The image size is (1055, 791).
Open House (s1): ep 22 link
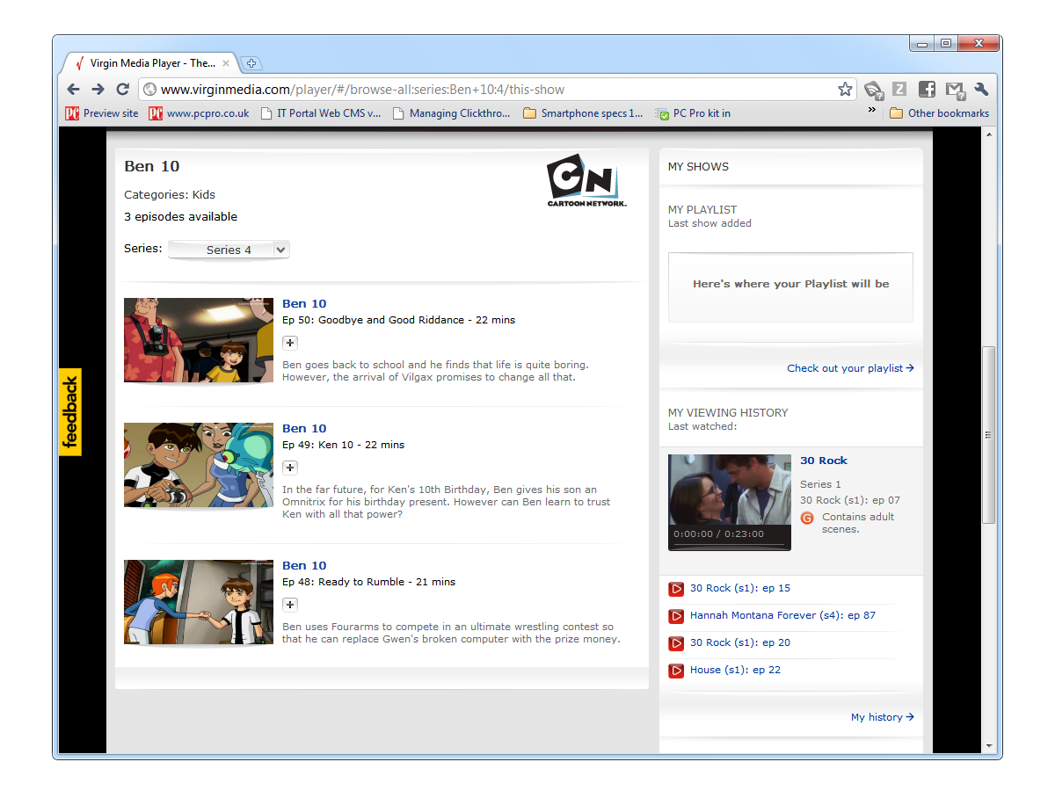[735, 670]
